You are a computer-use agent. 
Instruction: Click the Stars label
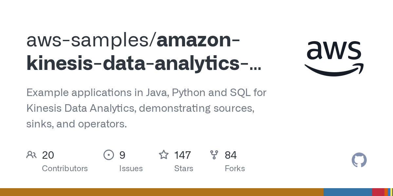pyautogui.click(x=183, y=169)
